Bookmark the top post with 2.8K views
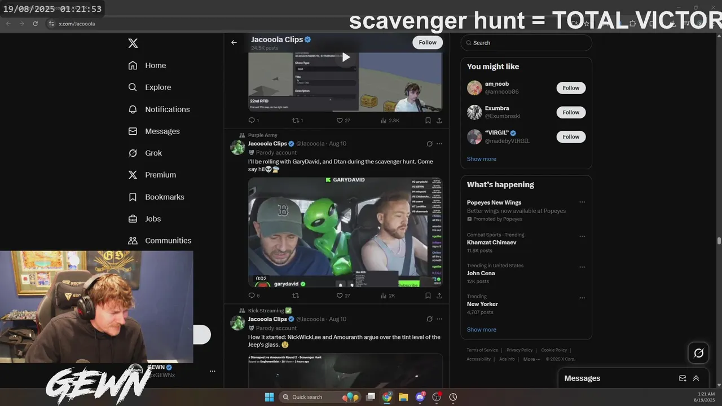Screen dimensions: 722x406 428,120
